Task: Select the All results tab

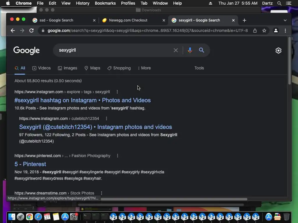Action: point(20,68)
